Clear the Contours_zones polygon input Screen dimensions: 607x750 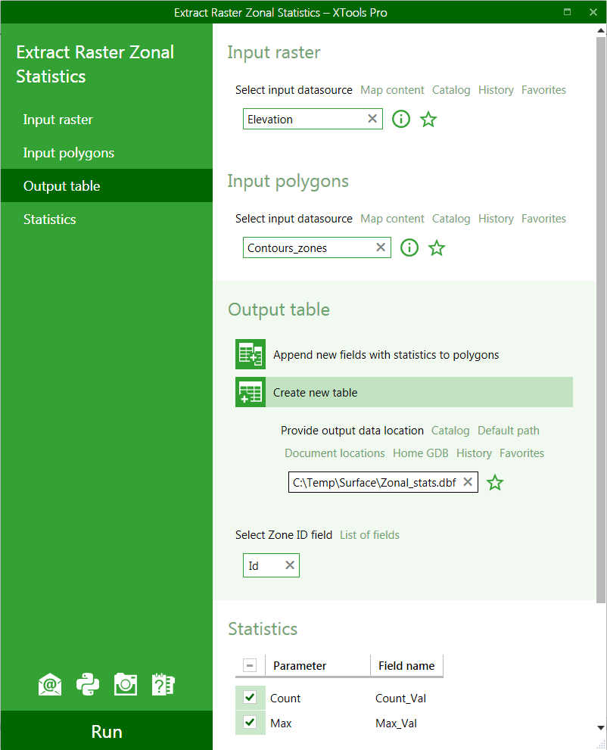coord(380,247)
